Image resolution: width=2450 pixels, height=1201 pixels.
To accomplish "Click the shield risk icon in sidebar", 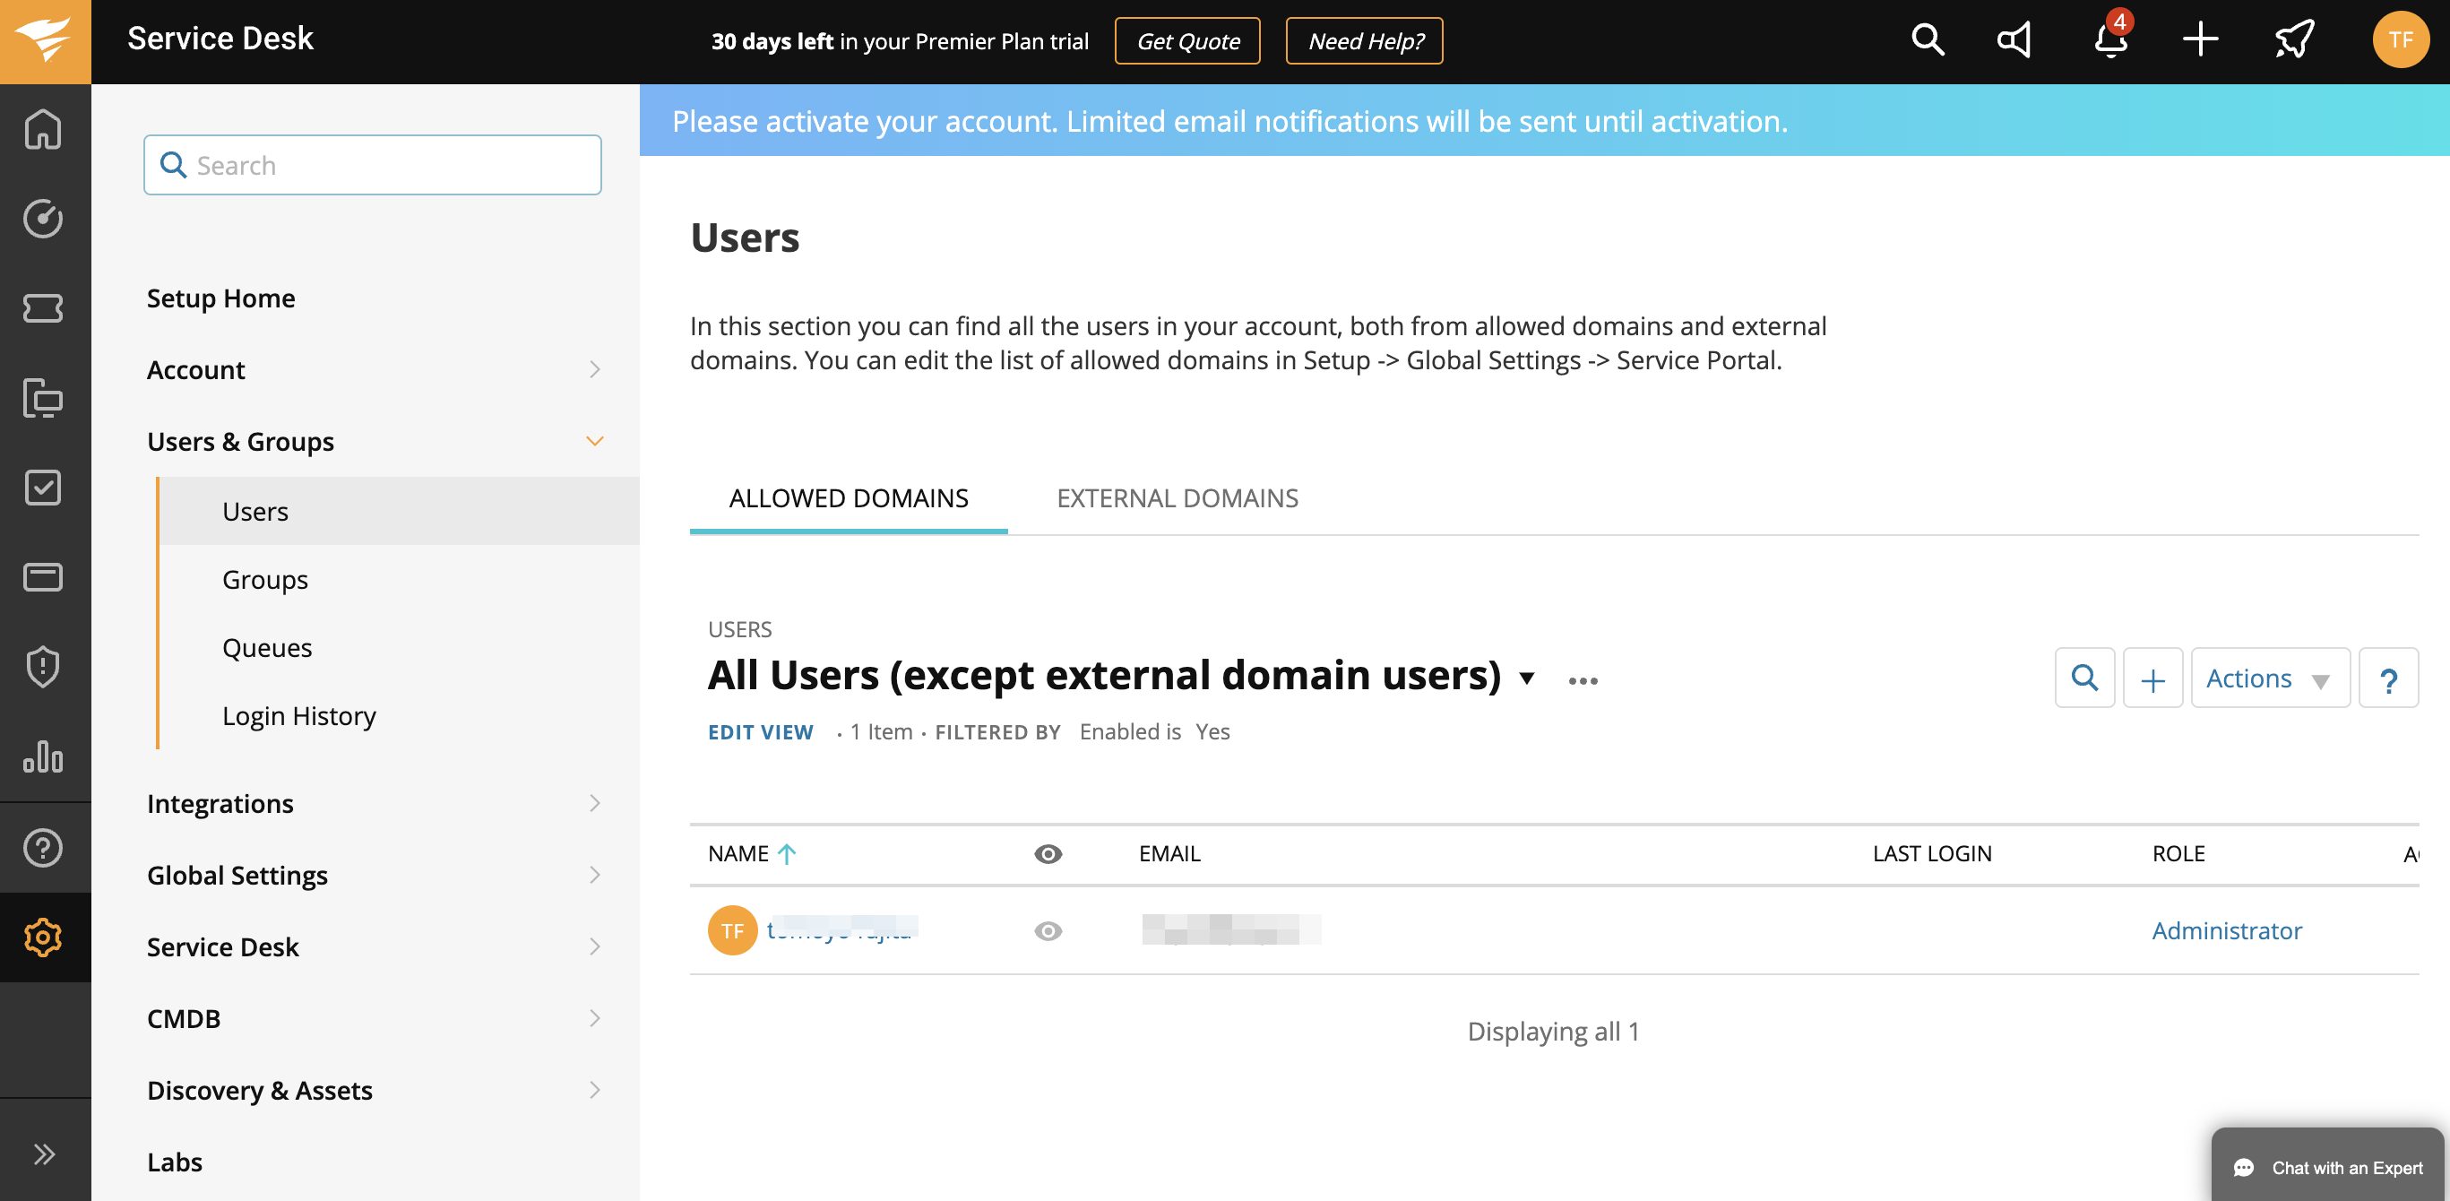I will click(x=43, y=667).
